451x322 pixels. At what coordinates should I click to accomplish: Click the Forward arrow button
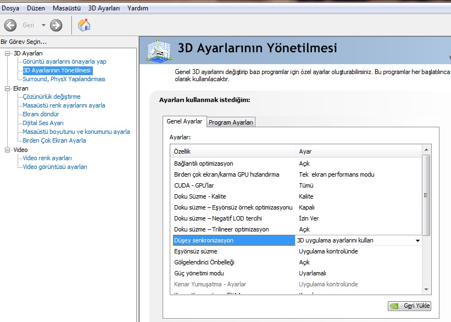[x=56, y=25]
